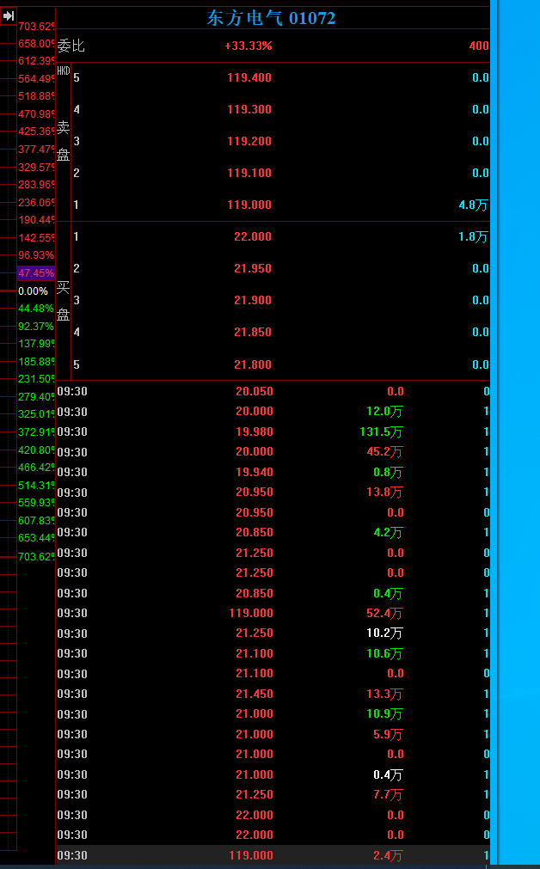The height and width of the screenshot is (869, 540).
Task: Click the trade volume 7.7万
Action: point(388,795)
